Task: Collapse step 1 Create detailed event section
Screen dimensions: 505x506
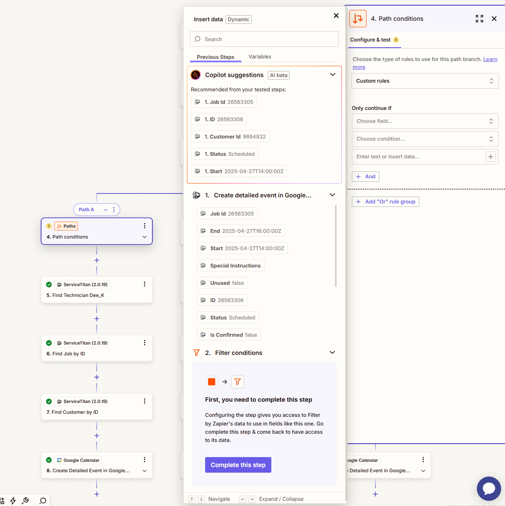Action: click(x=332, y=195)
